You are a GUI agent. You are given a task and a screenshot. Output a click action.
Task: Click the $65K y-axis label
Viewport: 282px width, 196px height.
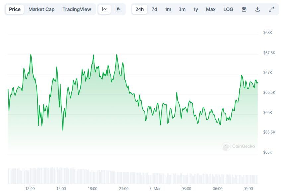268,152
